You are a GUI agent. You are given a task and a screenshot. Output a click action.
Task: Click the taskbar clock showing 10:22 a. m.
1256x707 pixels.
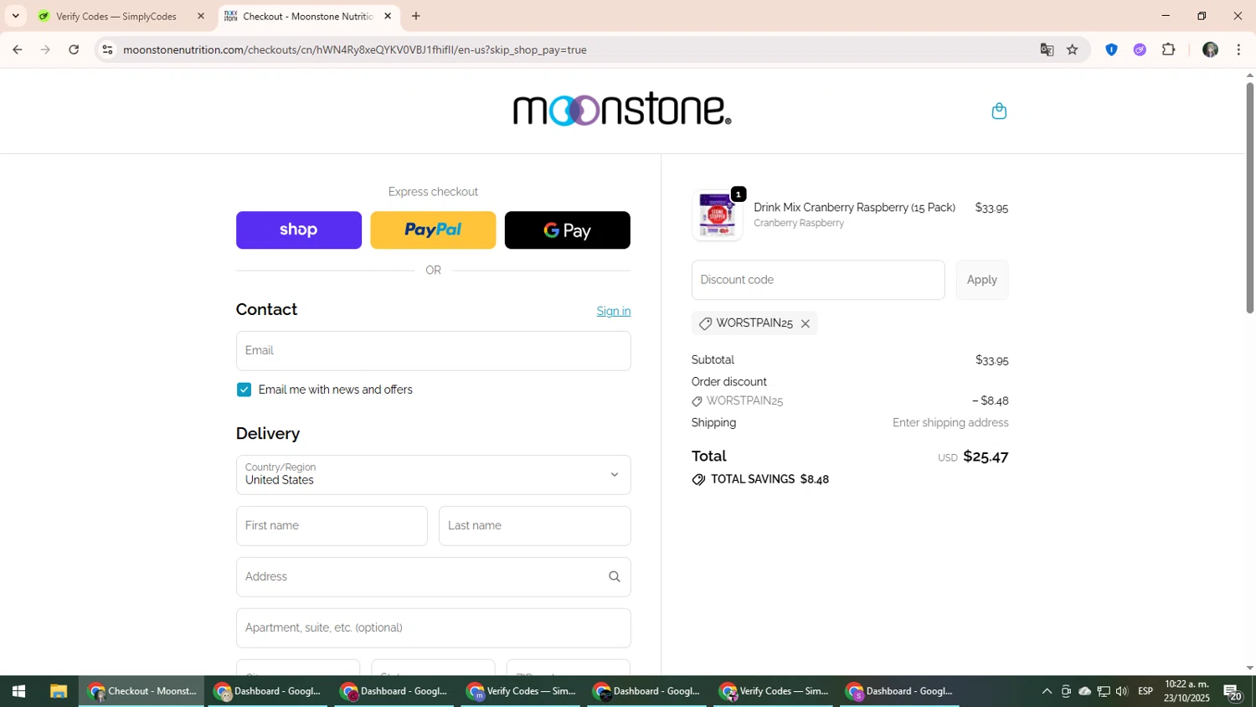(1187, 691)
